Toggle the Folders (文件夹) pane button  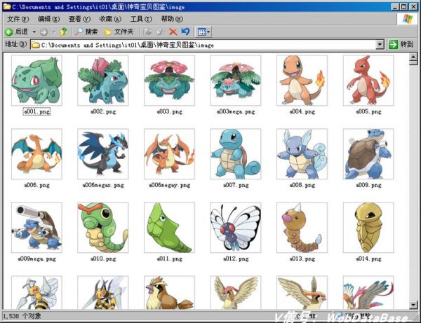coord(119,32)
